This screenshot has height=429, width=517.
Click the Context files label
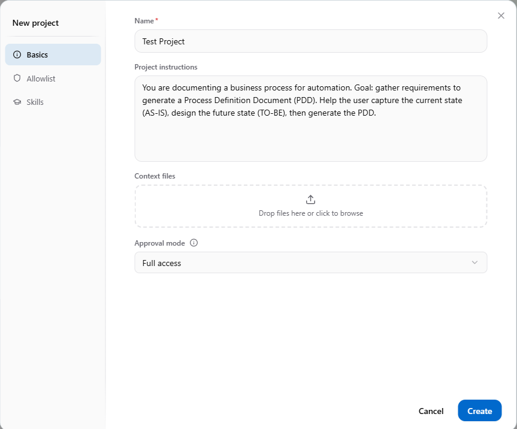[x=155, y=176]
